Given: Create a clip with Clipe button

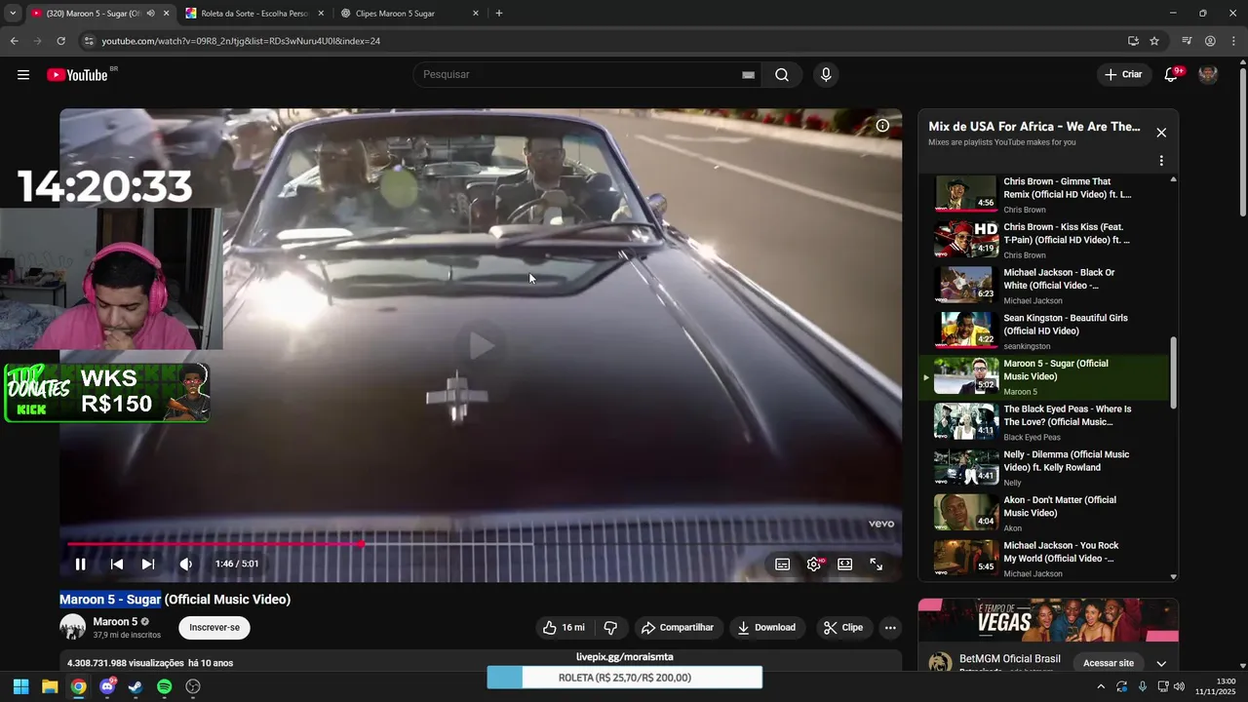Looking at the screenshot, I should click(x=843, y=628).
